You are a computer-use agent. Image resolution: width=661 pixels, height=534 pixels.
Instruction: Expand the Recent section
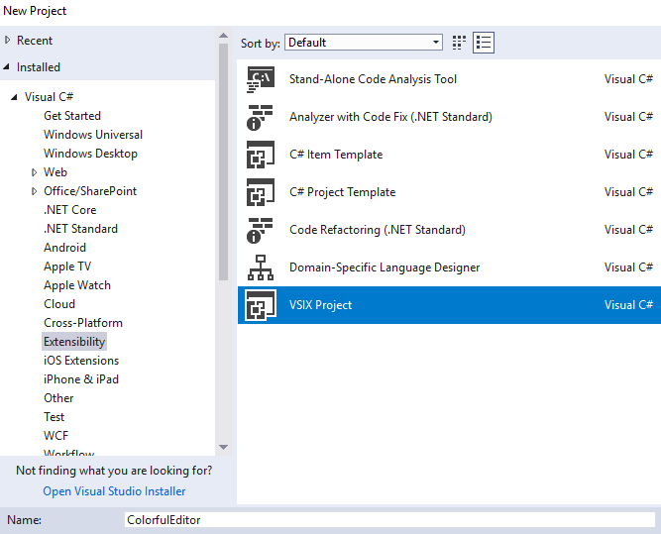7,40
